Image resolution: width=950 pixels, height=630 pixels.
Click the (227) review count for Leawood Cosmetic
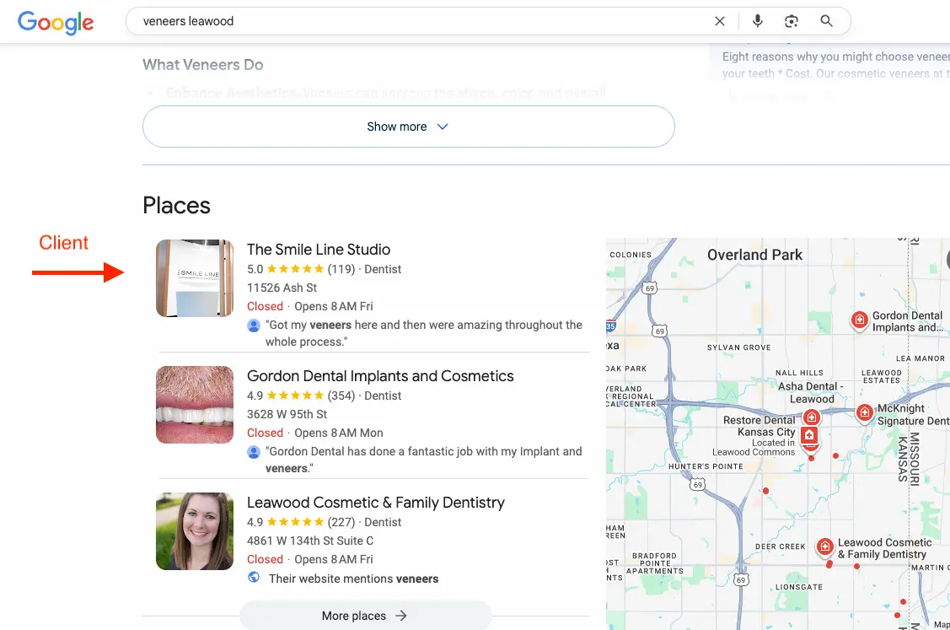coord(341,522)
